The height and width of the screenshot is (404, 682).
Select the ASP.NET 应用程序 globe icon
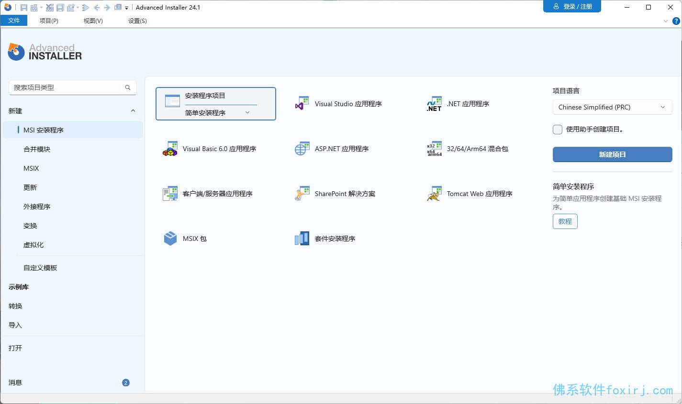click(x=302, y=149)
